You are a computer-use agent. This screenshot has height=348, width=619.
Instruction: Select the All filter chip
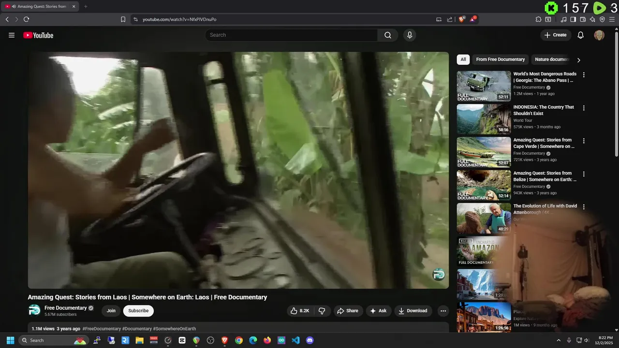click(463, 59)
